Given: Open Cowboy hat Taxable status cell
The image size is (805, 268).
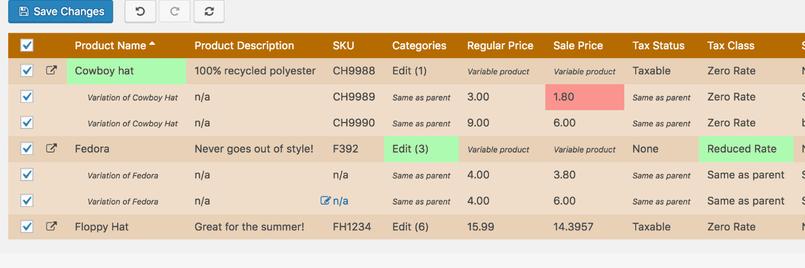Looking at the screenshot, I should (651, 71).
